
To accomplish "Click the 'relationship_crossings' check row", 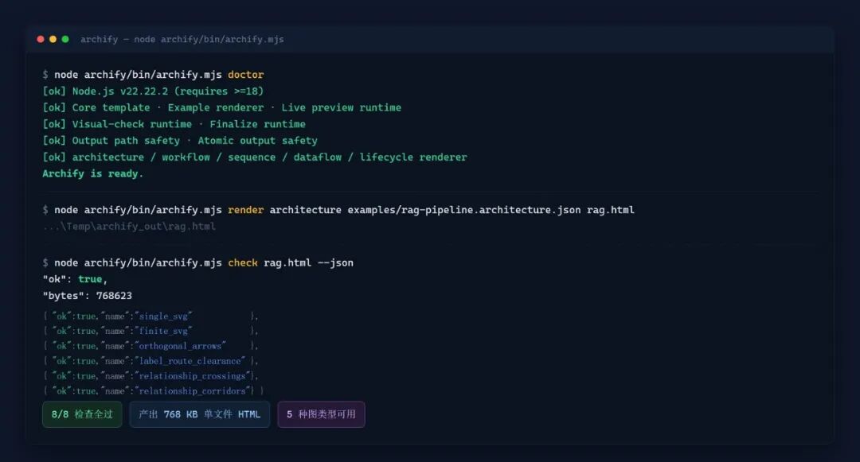I will (x=150, y=376).
